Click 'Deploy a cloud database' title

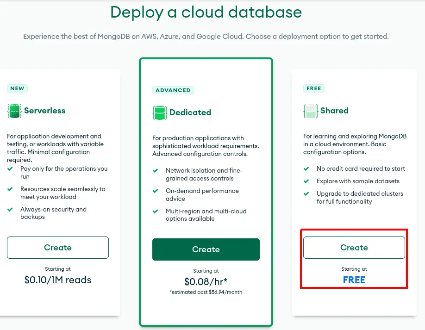pos(206,12)
